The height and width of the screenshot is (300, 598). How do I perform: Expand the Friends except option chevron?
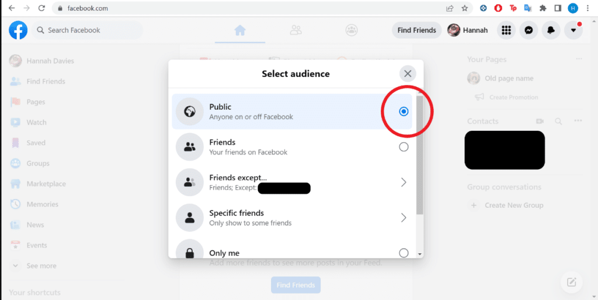coord(404,182)
